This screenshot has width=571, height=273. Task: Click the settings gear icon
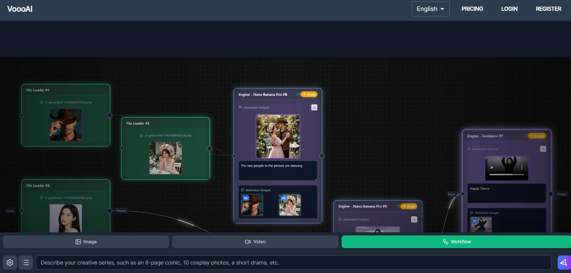point(10,262)
